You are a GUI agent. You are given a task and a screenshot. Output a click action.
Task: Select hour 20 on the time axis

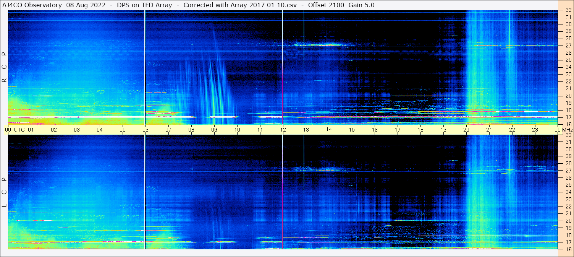(466, 130)
